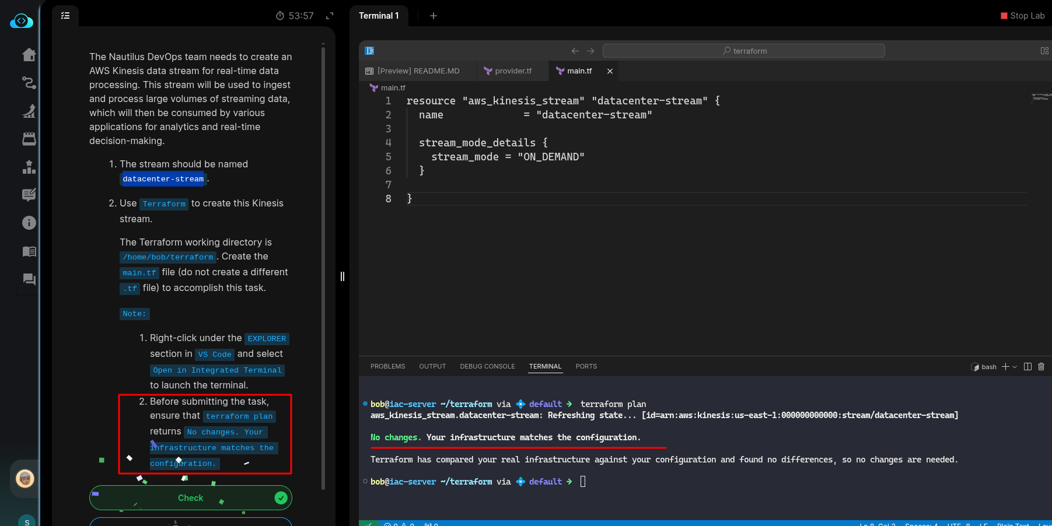The height and width of the screenshot is (526, 1052).
Task: Click the Stop Lab button
Action: click(x=1022, y=16)
